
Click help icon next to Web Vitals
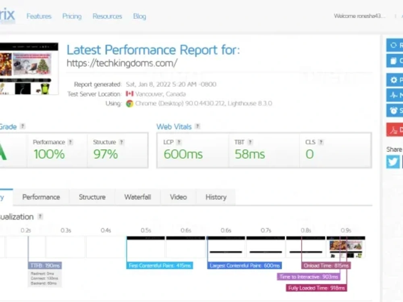pyautogui.click(x=197, y=126)
